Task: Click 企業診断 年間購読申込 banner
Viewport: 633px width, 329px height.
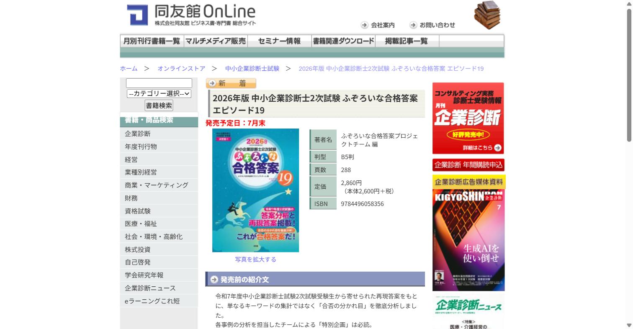Action: click(468, 165)
